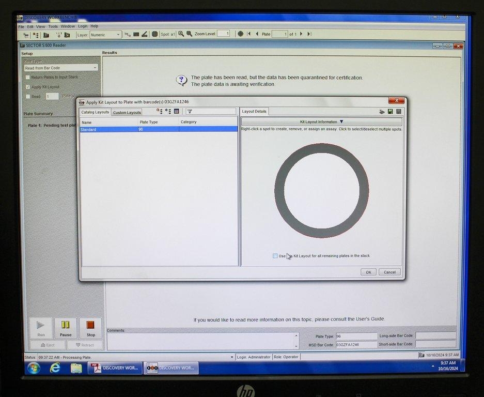Click the table grid icon in layouts toolbar
The width and height of the screenshot is (484, 397).
pos(176,111)
